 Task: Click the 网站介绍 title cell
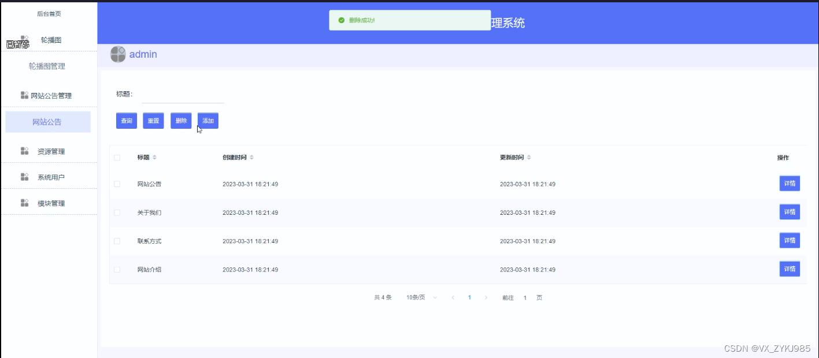(x=149, y=270)
